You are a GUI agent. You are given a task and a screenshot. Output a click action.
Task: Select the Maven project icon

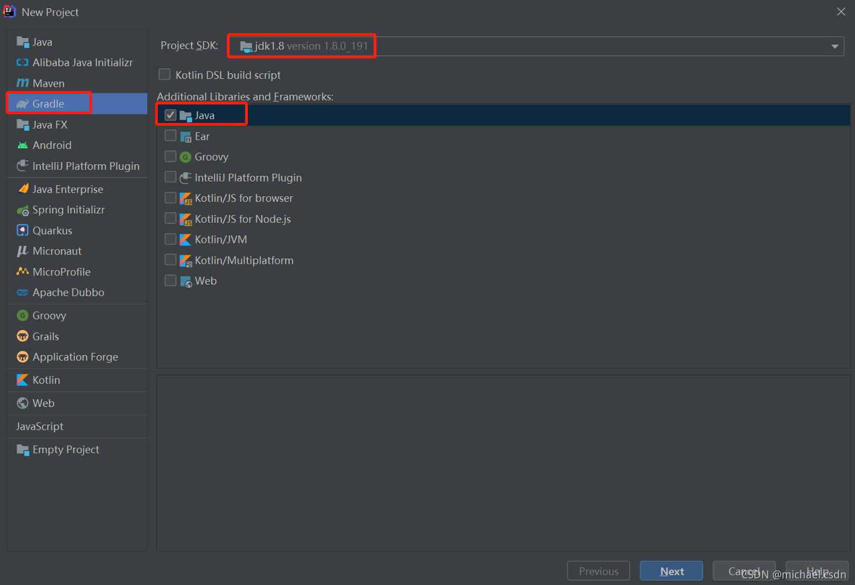[23, 83]
